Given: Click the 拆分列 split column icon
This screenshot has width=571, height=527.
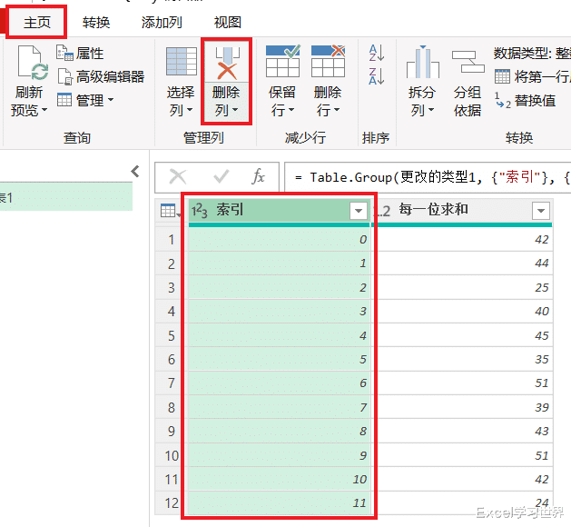Looking at the screenshot, I should pos(423,62).
